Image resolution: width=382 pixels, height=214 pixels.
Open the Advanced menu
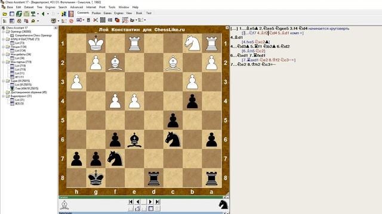(x=76, y=7)
